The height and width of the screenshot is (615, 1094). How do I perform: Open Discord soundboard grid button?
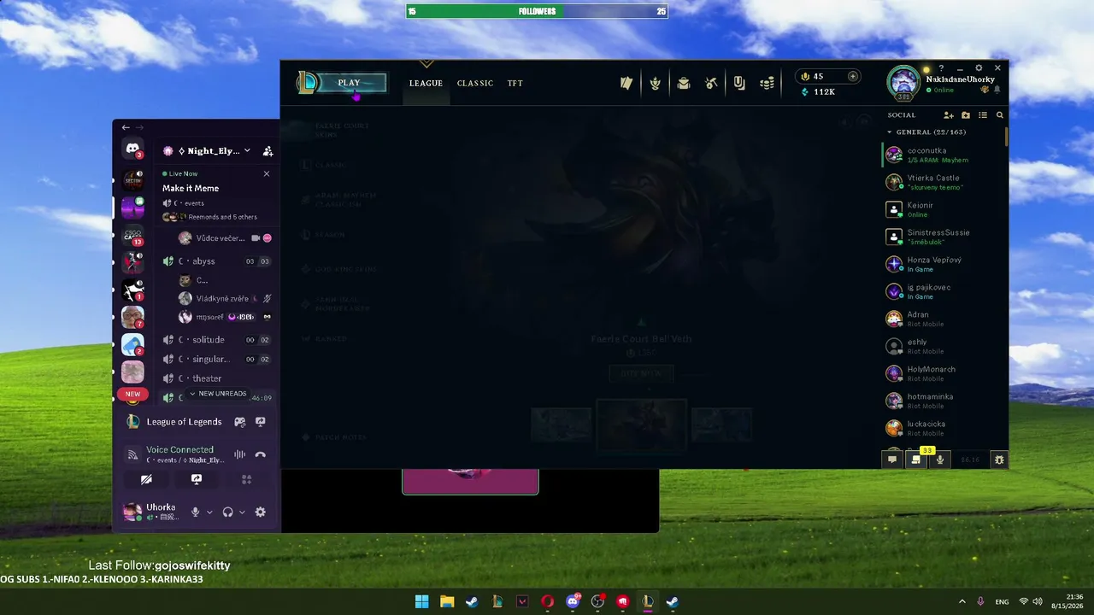[x=246, y=480]
